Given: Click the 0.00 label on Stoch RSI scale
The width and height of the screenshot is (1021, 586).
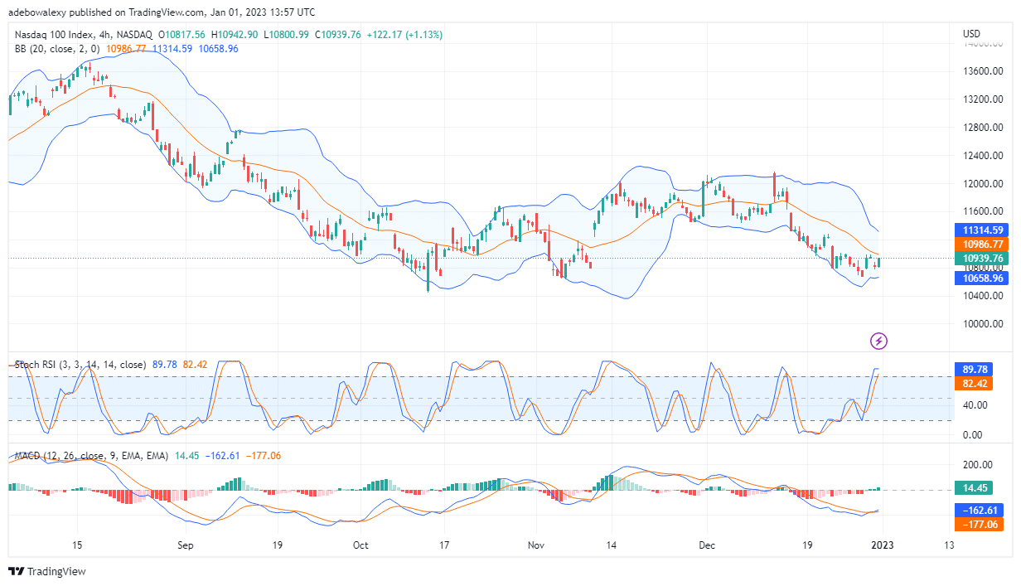Looking at the screenshot, I should [972, 434].
